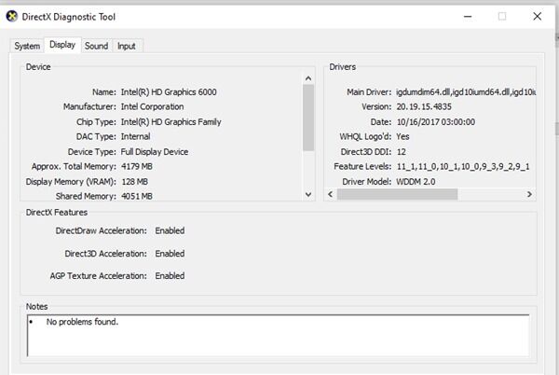Click the 'No problems found.' note
This screenshot has height=375, width=559.
[82, 322]
